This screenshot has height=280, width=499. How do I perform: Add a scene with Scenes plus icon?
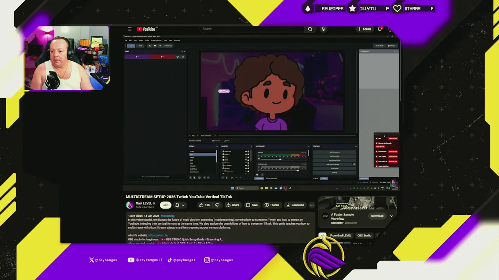point(191,178)
